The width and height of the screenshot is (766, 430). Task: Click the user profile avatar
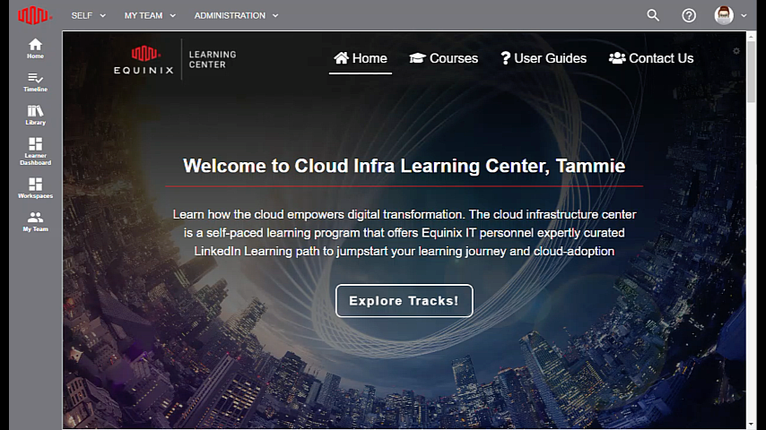[724, 15]
